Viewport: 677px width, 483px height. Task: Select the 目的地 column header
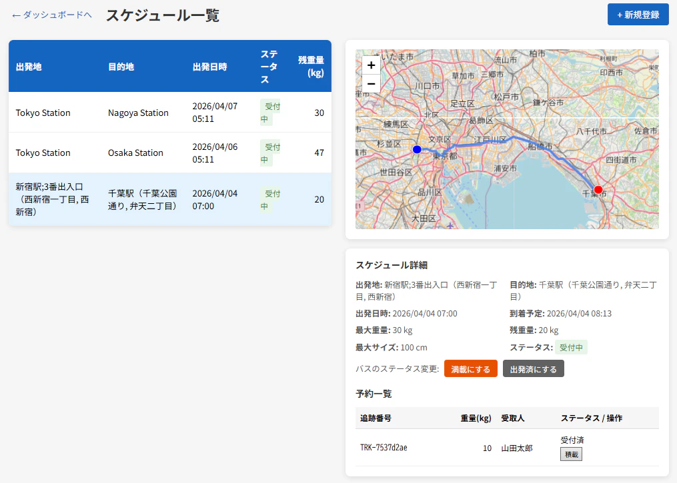pos(121,67)
